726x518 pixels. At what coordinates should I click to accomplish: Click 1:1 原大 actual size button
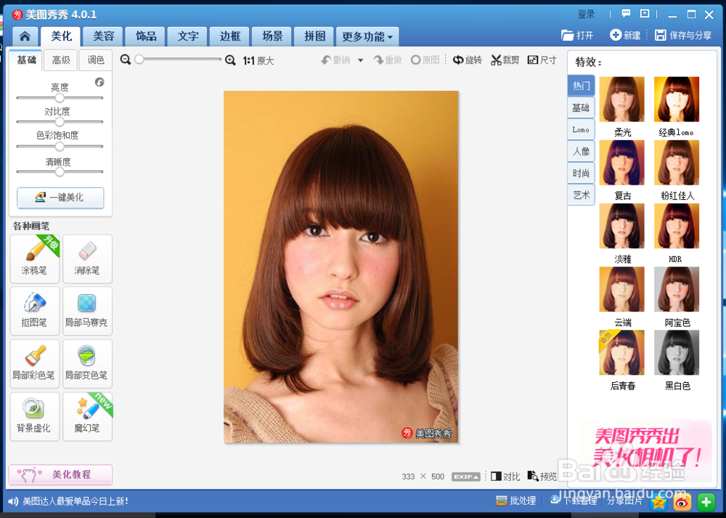point(258,60)
